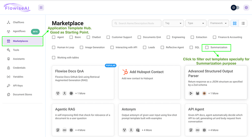Screen dimensions: 252x137
Task: Open the Advanced Structured Output Parser template
Action: click(x=216, y=82)
